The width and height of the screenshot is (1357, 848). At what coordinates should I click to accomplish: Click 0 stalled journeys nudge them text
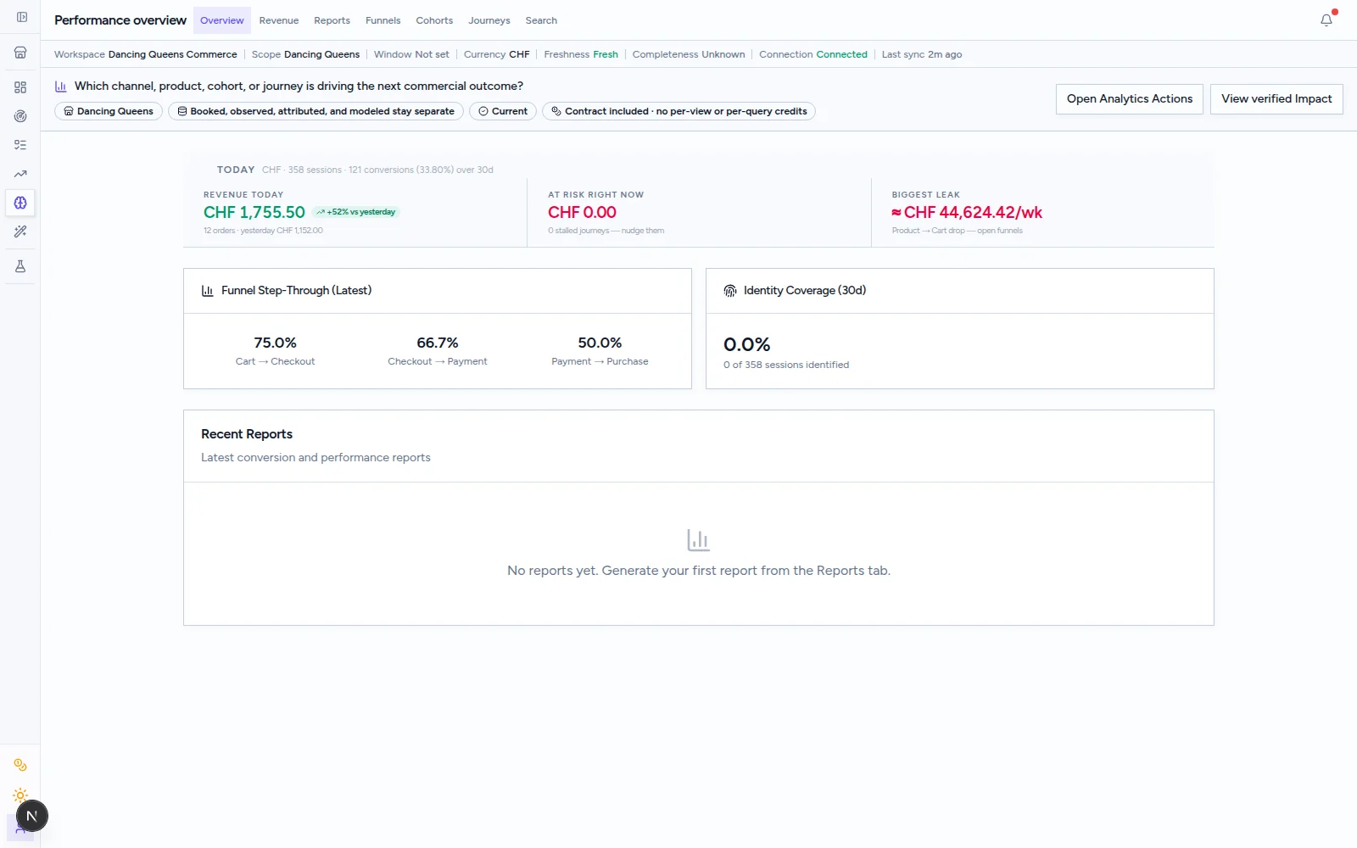606,231
